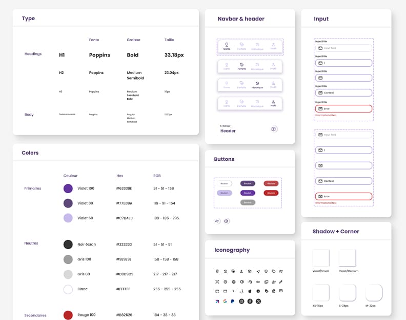This screenshot has width=406, height=320.
Task: Click the 'Header' title text
Action: pos(228,131)
